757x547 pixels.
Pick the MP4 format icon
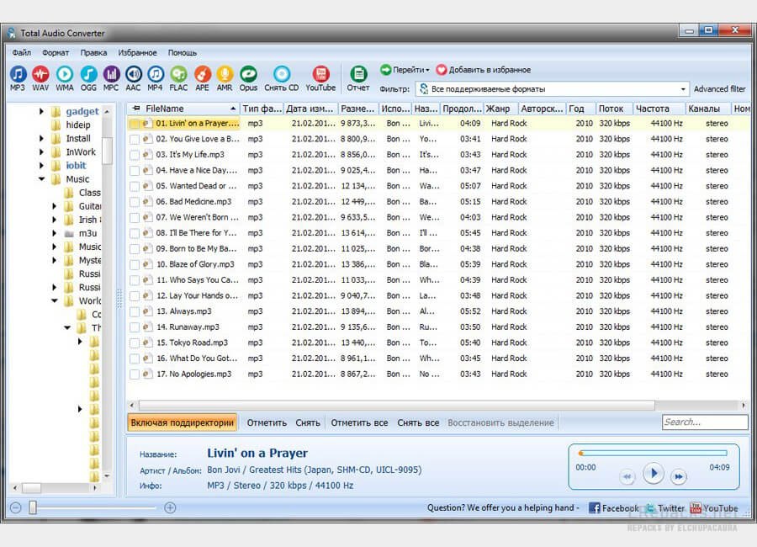pyautogui.click(x=155, y=74)
